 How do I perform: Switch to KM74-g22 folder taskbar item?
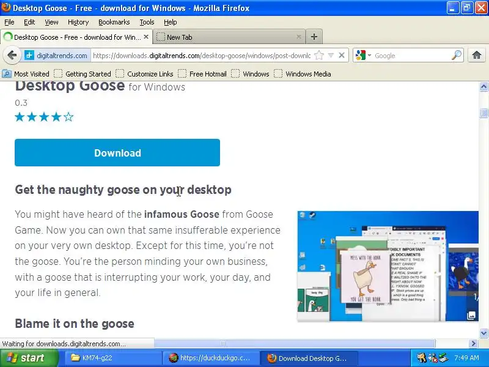pos(113,358)
